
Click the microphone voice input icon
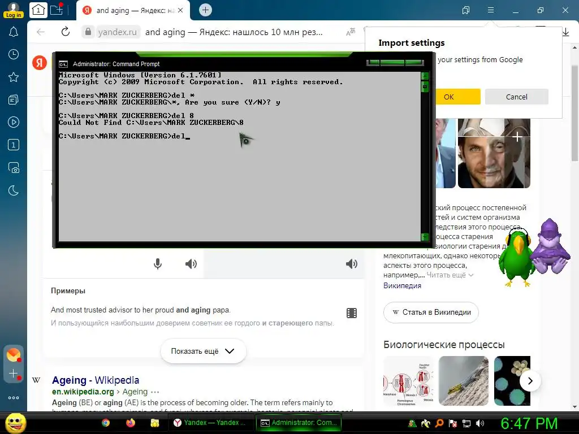158,264
